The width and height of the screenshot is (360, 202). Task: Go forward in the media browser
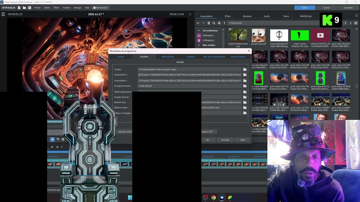click(x=203, y=23)
